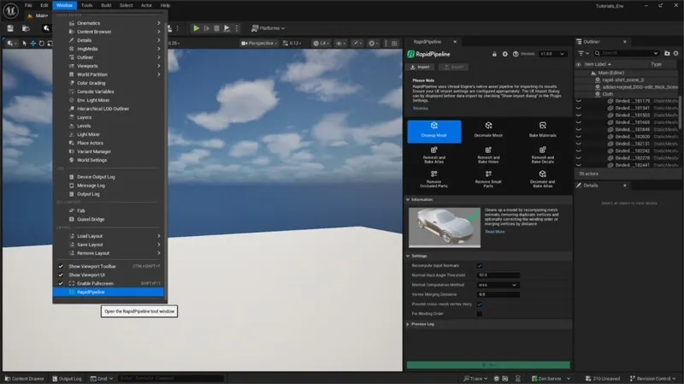Click the Normal Hard Angle Threshold field
The image size is (684, 384).
coord(498,275)
